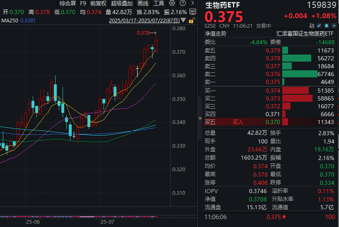This screenshot has height=227, width=339.
Task: Toggle 前复权 price adjustment mode
Action: [99, 3]
